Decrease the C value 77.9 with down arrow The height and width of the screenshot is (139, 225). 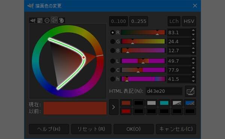(193, 72)
